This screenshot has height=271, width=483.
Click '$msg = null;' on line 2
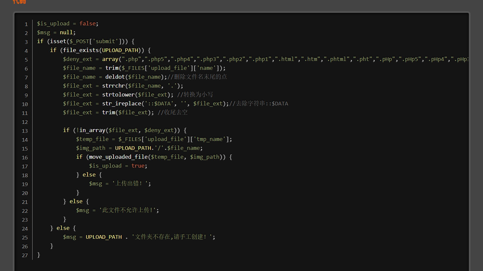(x=56, y=32)
